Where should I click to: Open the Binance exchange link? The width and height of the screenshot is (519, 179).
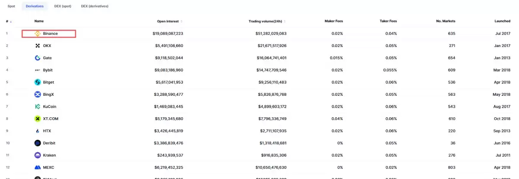(x=50, y=34)
